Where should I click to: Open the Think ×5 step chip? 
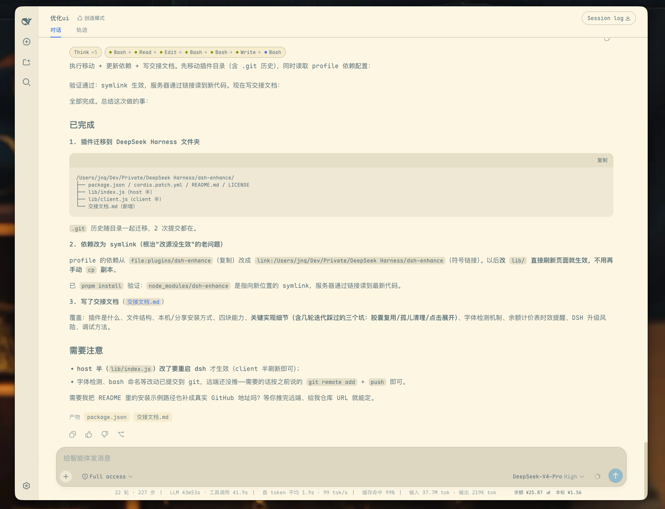click(86, 52)
